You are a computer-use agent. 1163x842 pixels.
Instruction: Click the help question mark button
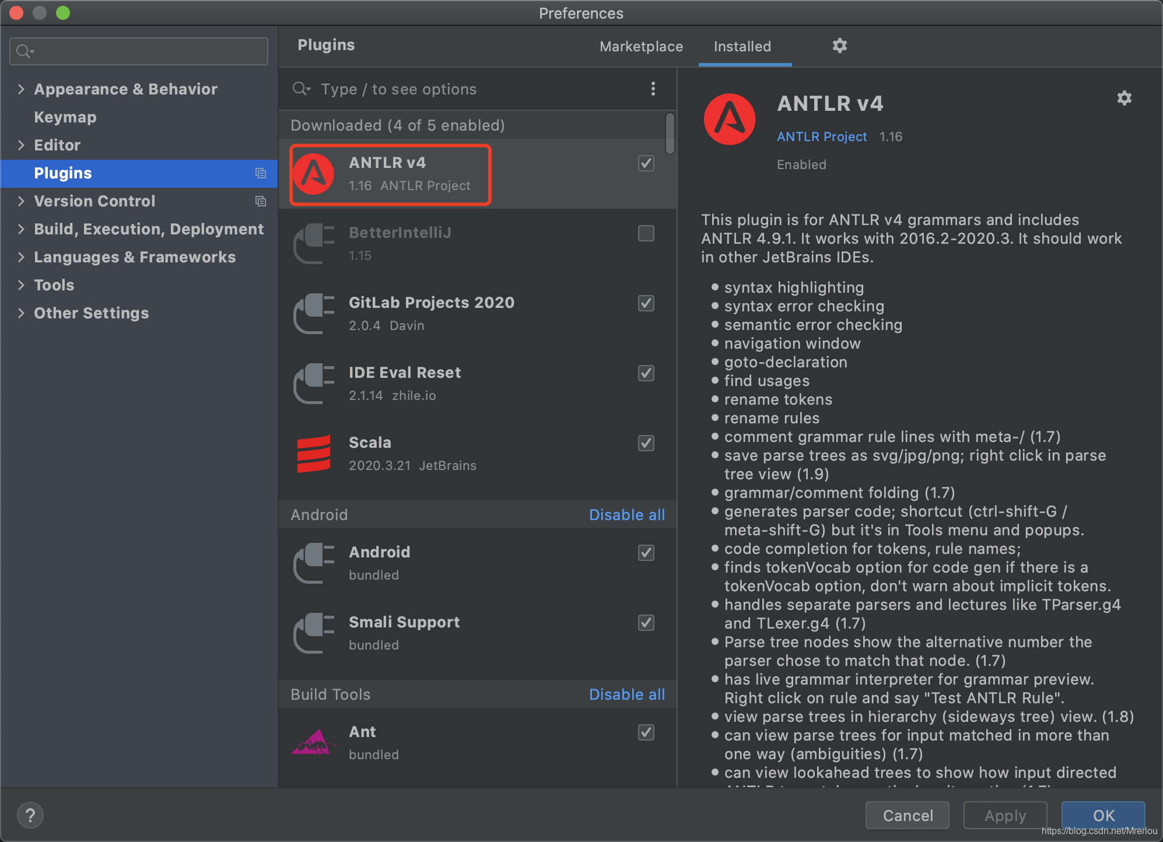30,815
